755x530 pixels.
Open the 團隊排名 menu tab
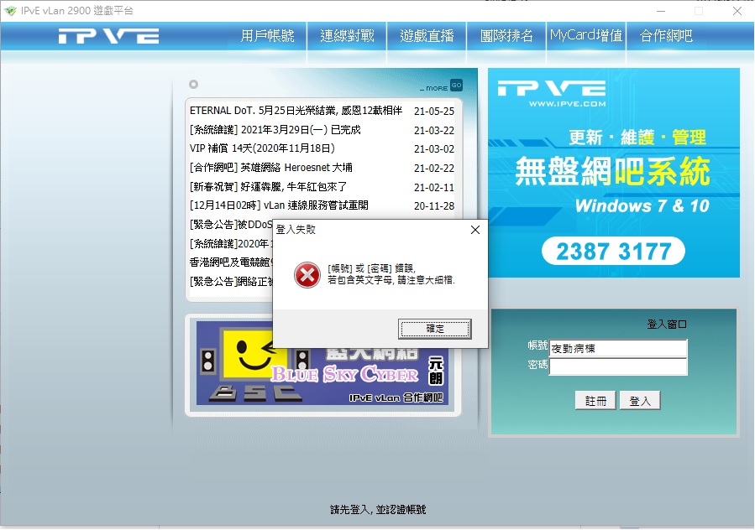506,35
